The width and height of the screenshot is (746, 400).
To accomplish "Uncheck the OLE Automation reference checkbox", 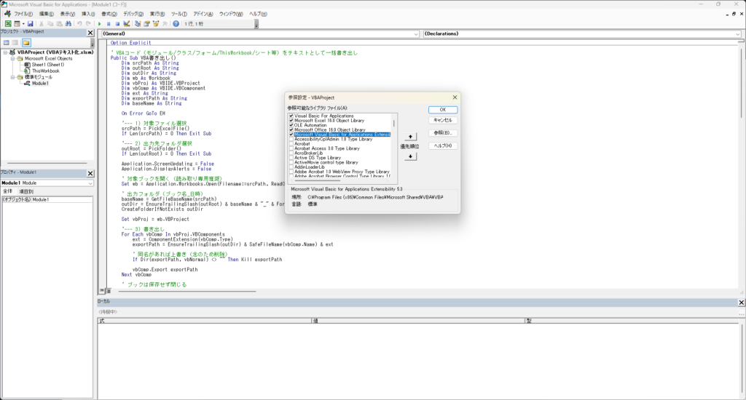I will tap(291, 124).
